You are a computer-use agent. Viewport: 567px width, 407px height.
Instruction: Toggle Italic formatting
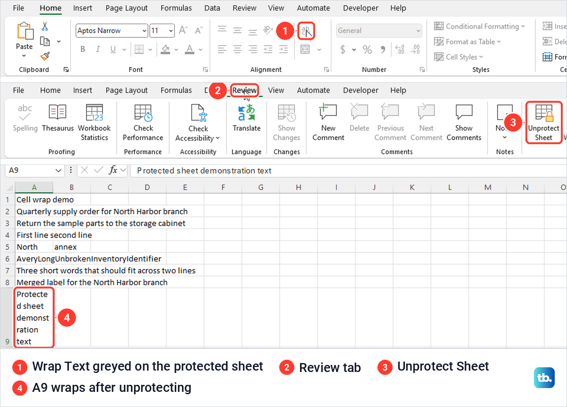pyautogui.click(x=98, y=49)
